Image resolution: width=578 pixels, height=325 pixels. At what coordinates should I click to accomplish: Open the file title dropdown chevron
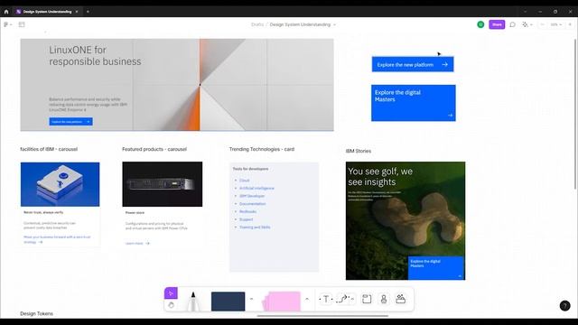[x=335, y=24]
